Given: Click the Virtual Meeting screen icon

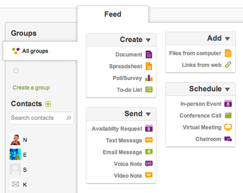Looking at the screenshot, I should [228, 127].
